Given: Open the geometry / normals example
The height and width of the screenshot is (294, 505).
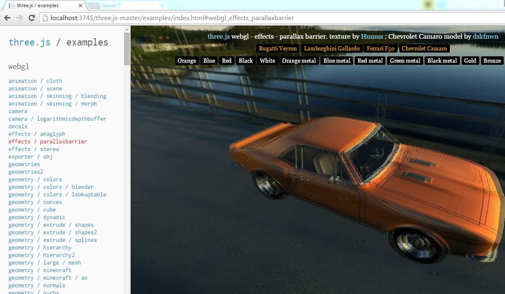Looking at the screenshot, I should pyautogui.click(x=37, y=285).
